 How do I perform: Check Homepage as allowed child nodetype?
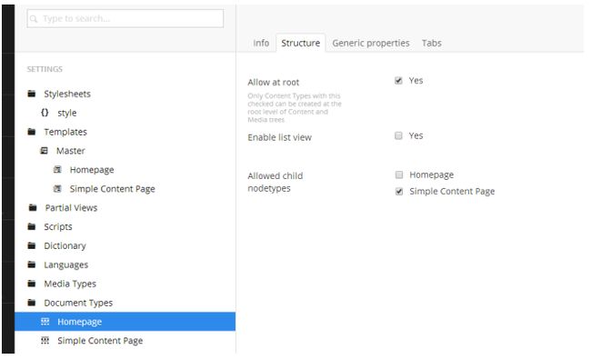[399, 175]
